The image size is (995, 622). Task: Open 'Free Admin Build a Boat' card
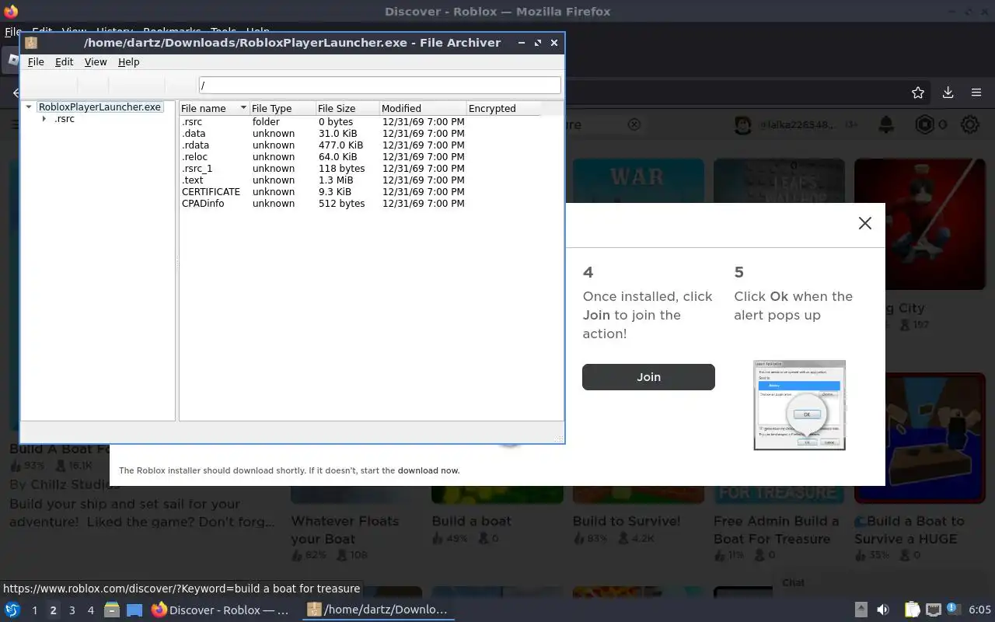click(777, 529)
